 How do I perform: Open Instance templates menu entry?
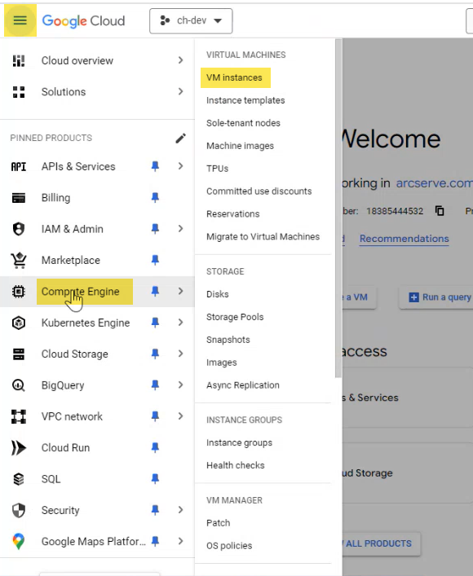pos(245,100)
